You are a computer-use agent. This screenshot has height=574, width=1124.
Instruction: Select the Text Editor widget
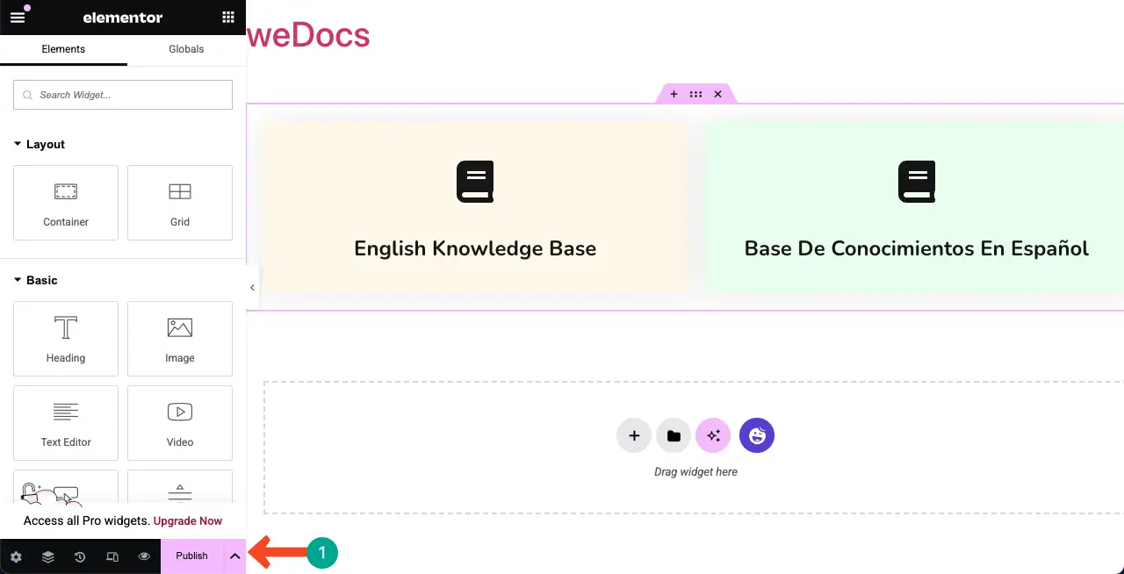[66, 423]
